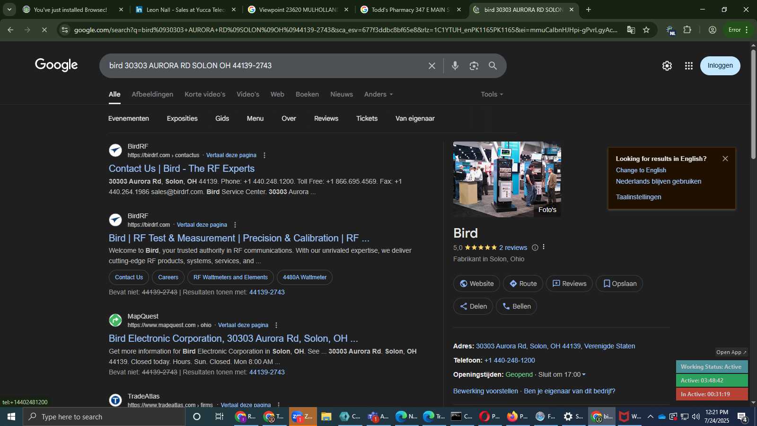Open info icon beside 2 reviews

[x=535, y=248]
